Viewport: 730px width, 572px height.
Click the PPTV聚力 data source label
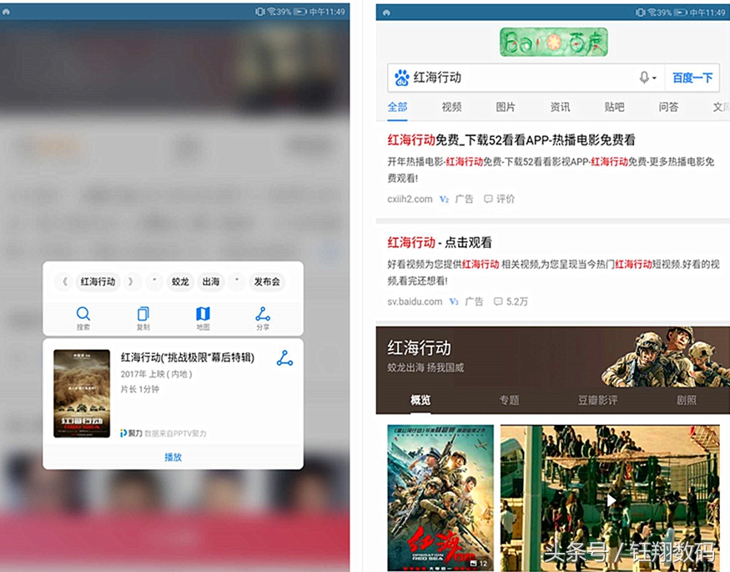pyautogui.click(x=164, y=433)
